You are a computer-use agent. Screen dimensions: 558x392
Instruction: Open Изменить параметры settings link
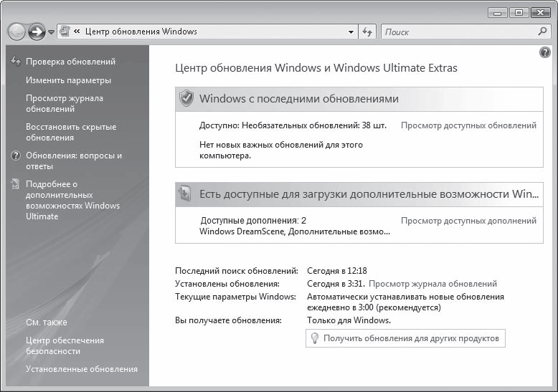(x=68, y=80)
